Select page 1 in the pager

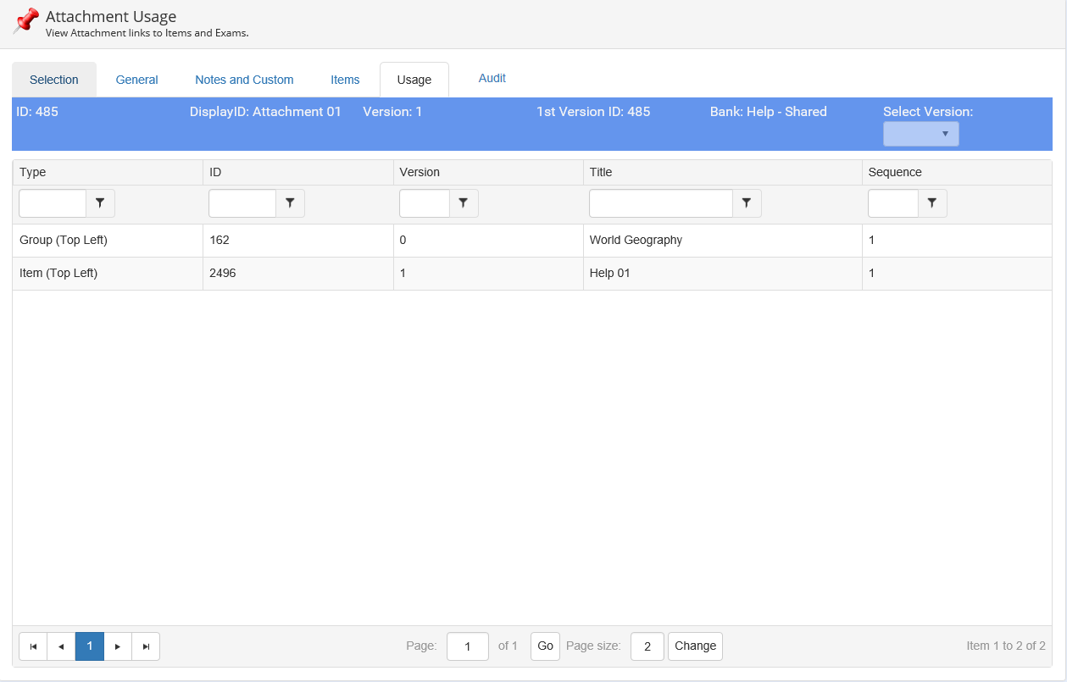coord(90,646)
